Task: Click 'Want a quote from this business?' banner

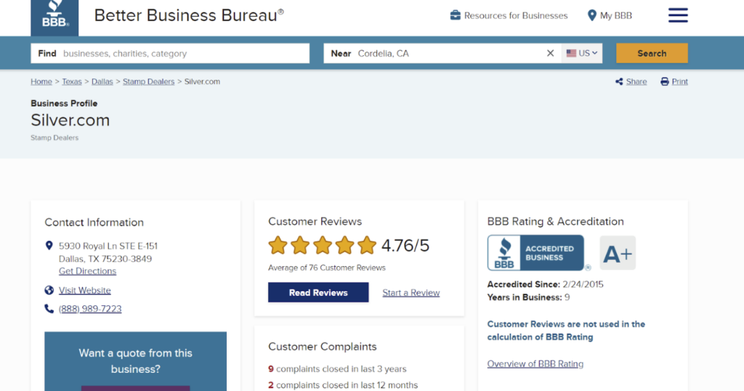Action: pos(136,361)
